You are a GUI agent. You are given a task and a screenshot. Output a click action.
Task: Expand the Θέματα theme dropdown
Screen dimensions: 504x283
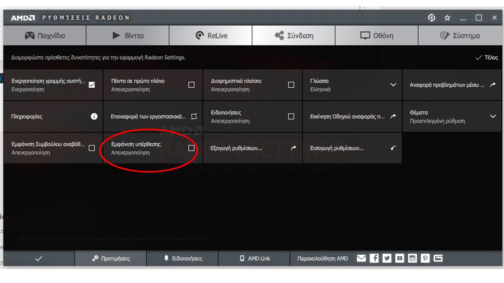click(x=493, y=116)
